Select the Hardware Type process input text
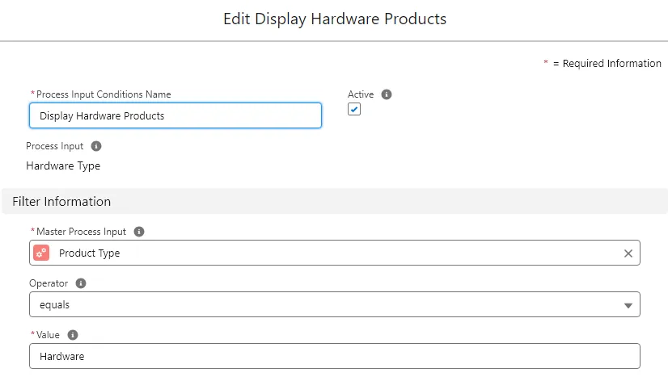 [x=64, y=166]
